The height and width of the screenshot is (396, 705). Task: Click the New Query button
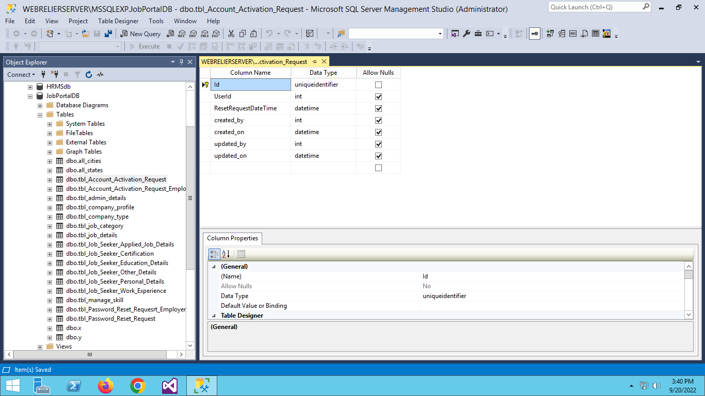point(141,34)
